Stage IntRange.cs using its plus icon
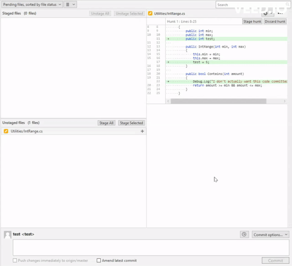 pyautogui.click(x=142, y=131)
